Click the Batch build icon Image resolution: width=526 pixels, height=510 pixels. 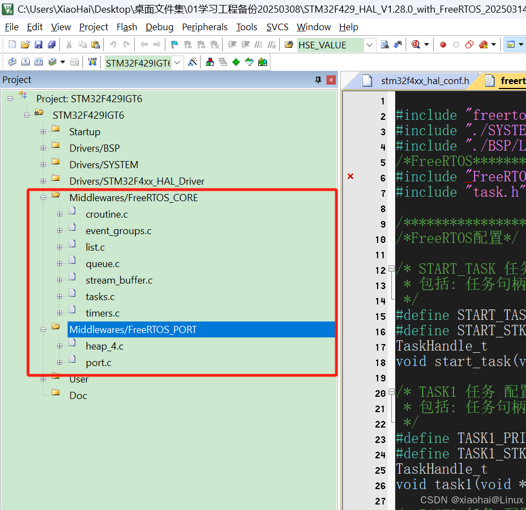[52, 62]
